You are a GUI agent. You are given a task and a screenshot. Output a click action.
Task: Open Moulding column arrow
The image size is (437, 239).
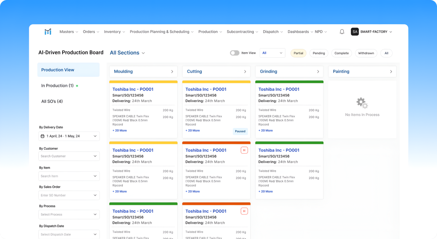[172, 72]
